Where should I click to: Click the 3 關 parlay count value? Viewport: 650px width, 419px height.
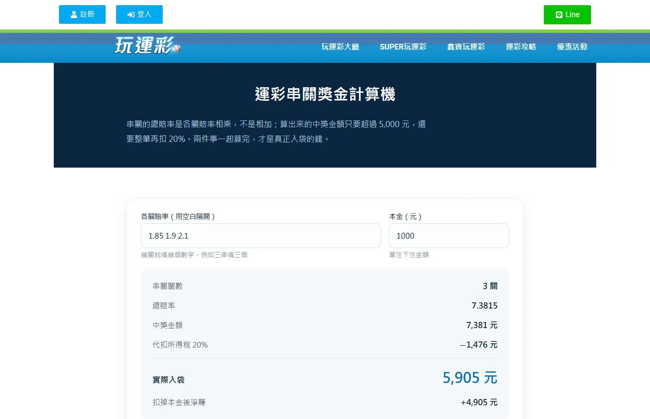tap(490, 286)
